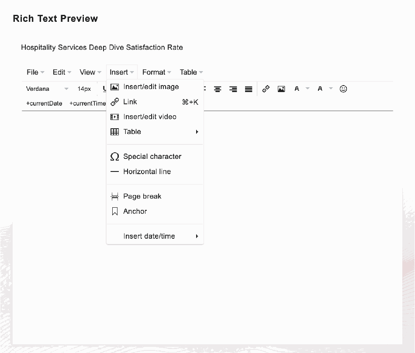Insert a Horizontal line
Viewport: 415px width, 353px height.
[155, 171]
